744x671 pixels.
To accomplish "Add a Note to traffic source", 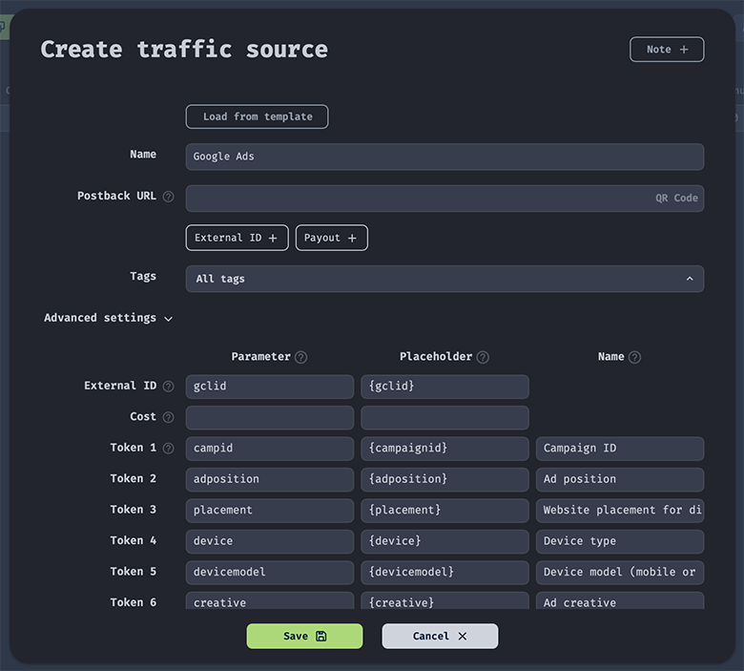I will pos(667,50).
